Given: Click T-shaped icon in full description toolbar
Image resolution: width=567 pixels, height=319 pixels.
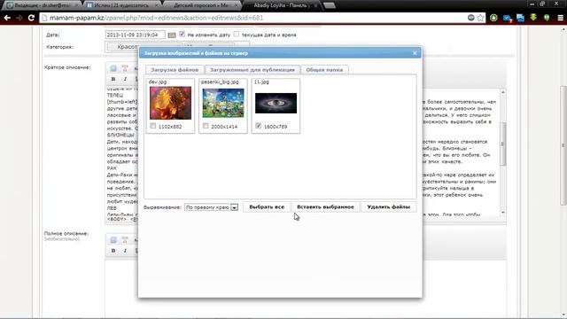Looking at the screenshot, I should point(125,240).
